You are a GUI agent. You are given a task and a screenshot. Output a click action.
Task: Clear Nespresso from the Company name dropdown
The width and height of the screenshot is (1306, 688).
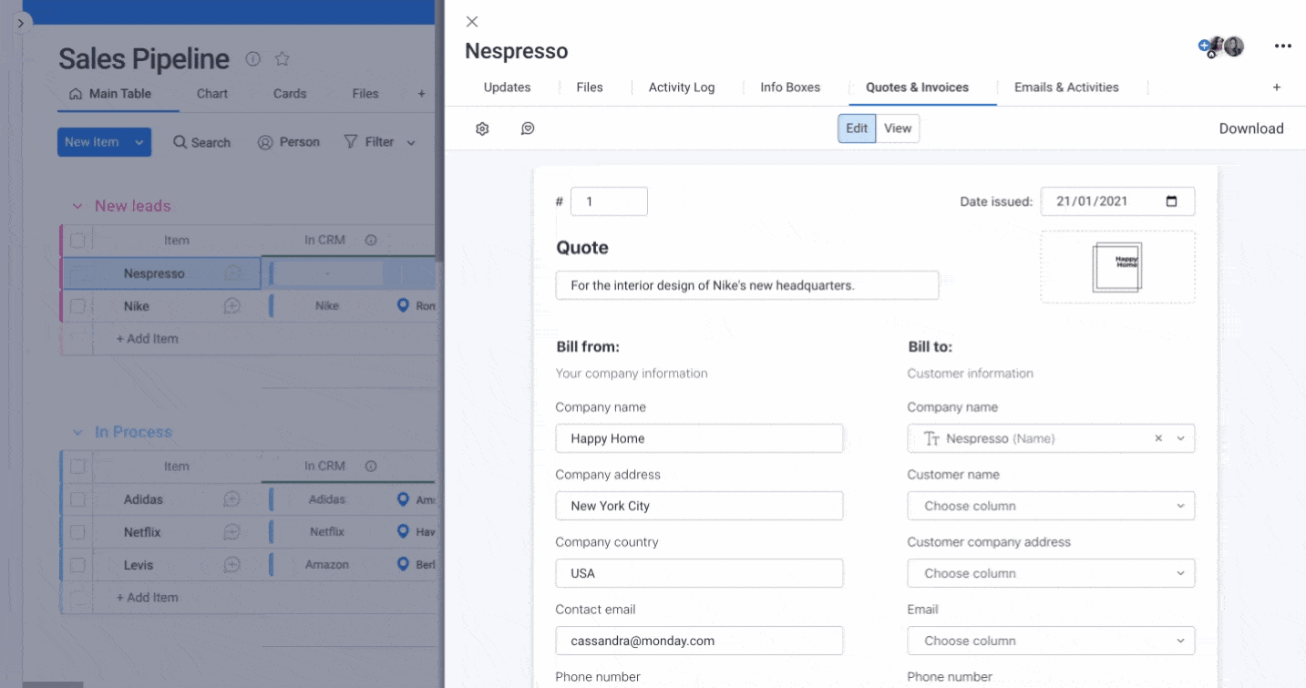1158,438
